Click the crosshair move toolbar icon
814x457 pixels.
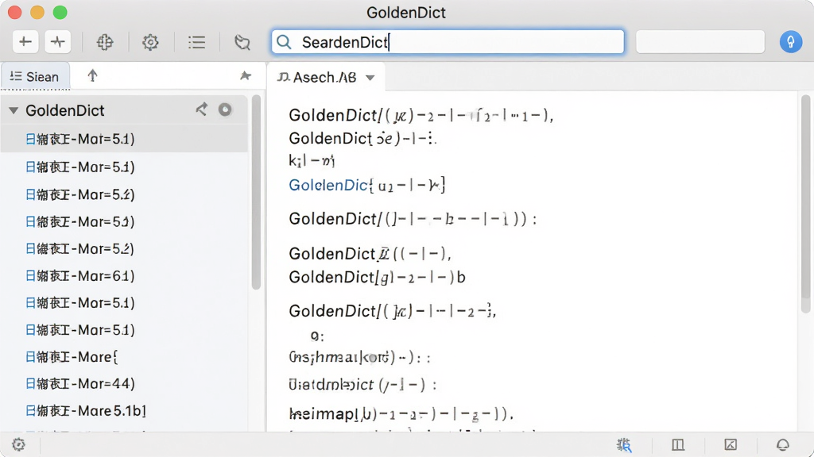point(105,42)
